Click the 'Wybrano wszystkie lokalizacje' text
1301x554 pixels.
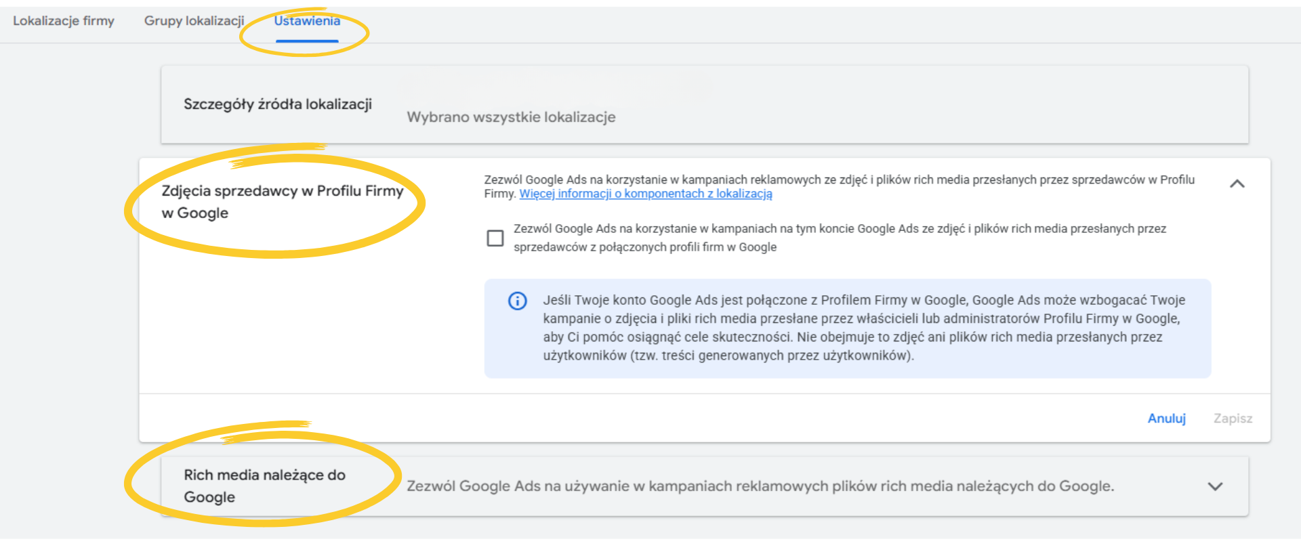coord(511,117)
